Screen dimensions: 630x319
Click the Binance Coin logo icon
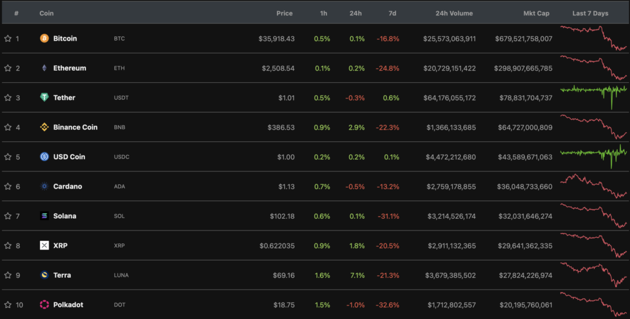[44, 127]
